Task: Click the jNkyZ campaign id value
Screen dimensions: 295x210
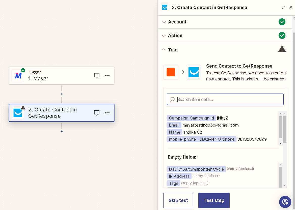Action: click(222, 118)
